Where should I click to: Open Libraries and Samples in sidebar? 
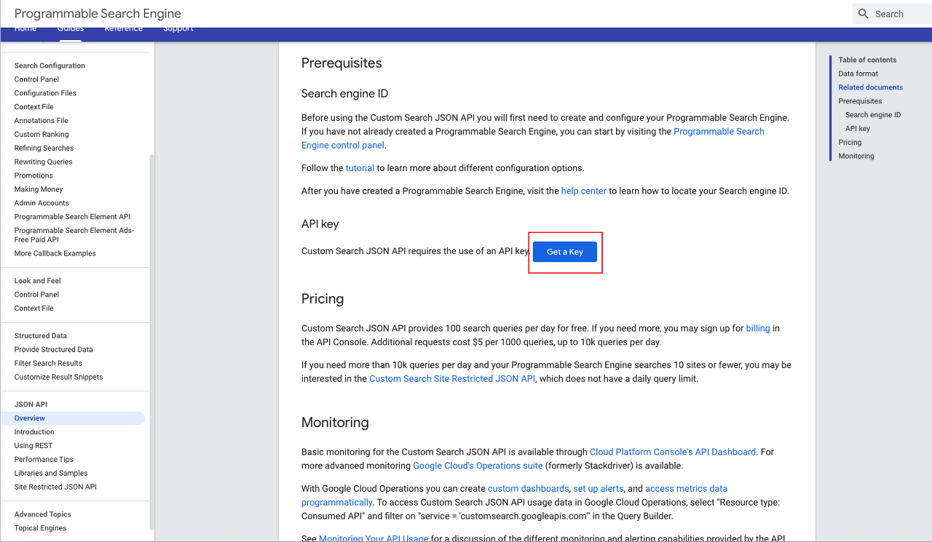51,474
